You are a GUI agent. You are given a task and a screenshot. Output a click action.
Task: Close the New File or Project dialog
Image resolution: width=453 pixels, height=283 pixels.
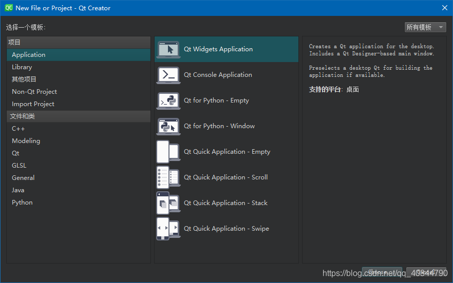(445, 8)
